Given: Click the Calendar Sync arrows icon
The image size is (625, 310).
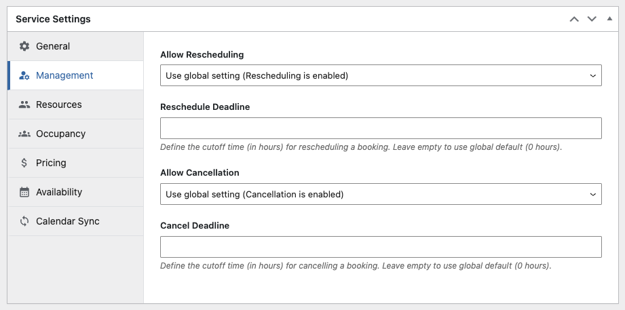Looking at the screenshot, I should [24, 221].
